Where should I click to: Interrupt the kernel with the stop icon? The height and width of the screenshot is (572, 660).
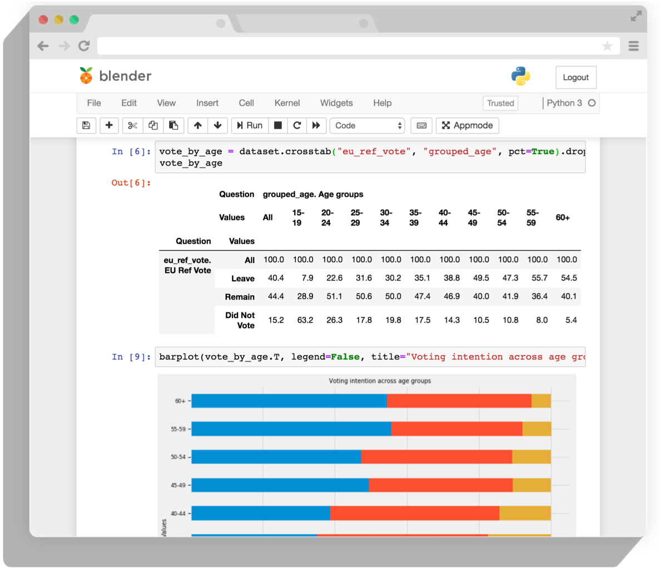(x=277, y=125)
